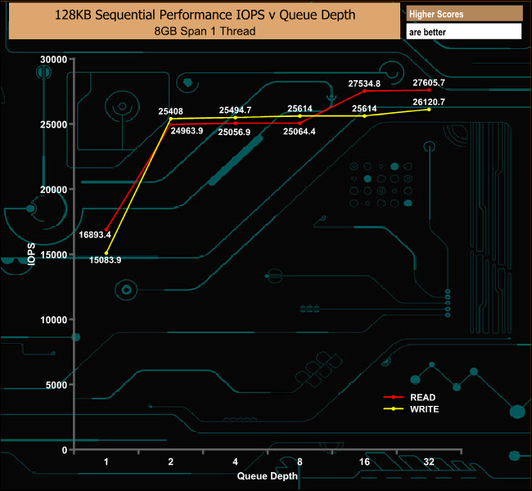Click the y-axis tick label 15000

53,255
